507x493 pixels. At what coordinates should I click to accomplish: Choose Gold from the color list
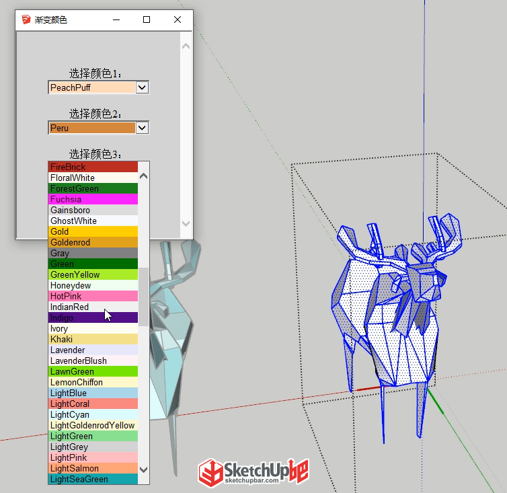coord(93,231)
